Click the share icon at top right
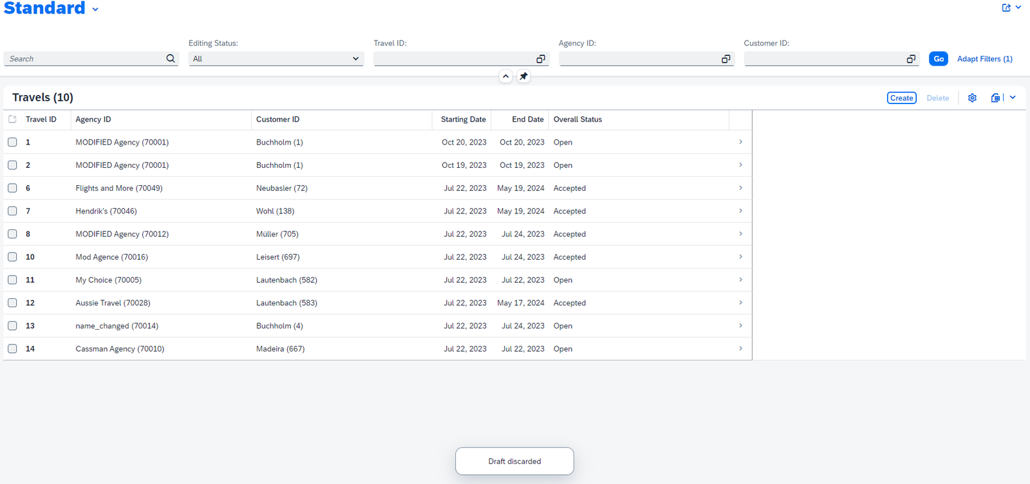1030x484 pixels. tap(1006, 8)
